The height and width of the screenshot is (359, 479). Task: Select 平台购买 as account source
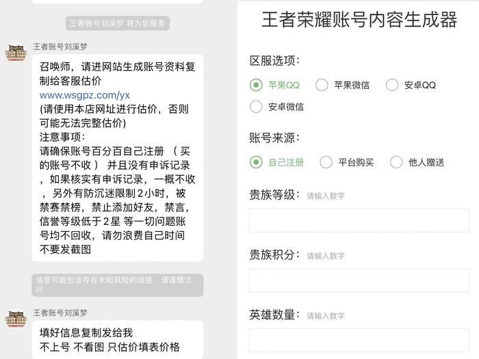coord(326,162)
